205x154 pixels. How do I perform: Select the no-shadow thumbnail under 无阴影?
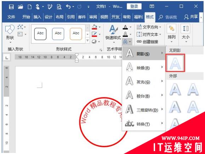pos(175,63)
